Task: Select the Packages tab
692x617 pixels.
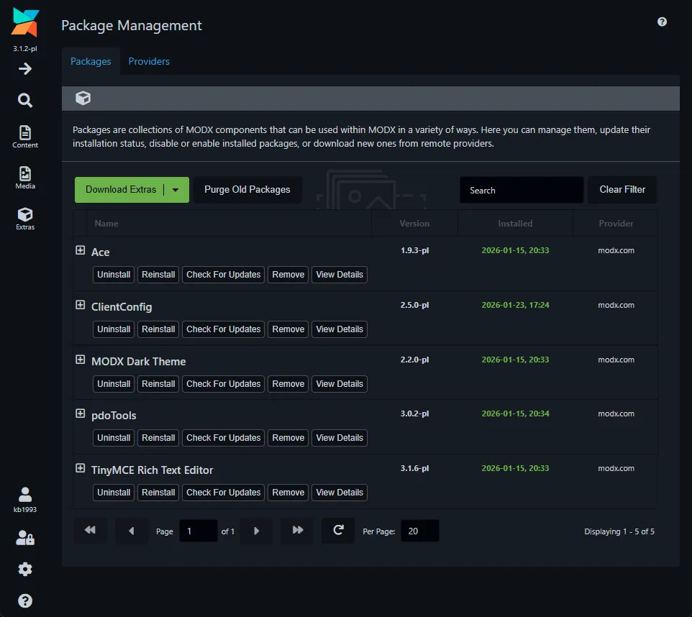Action: click(91, 61)
